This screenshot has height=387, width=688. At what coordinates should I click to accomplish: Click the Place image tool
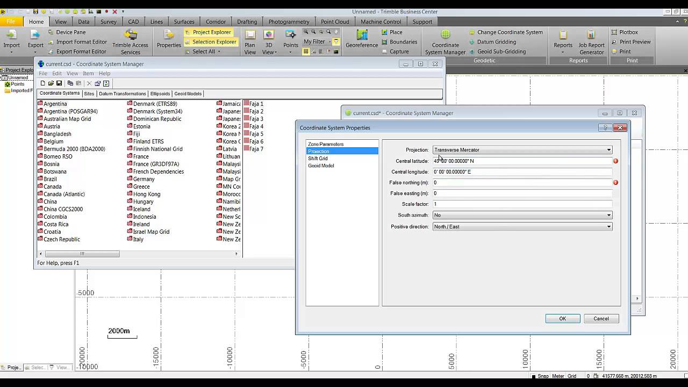click(392, 32)
